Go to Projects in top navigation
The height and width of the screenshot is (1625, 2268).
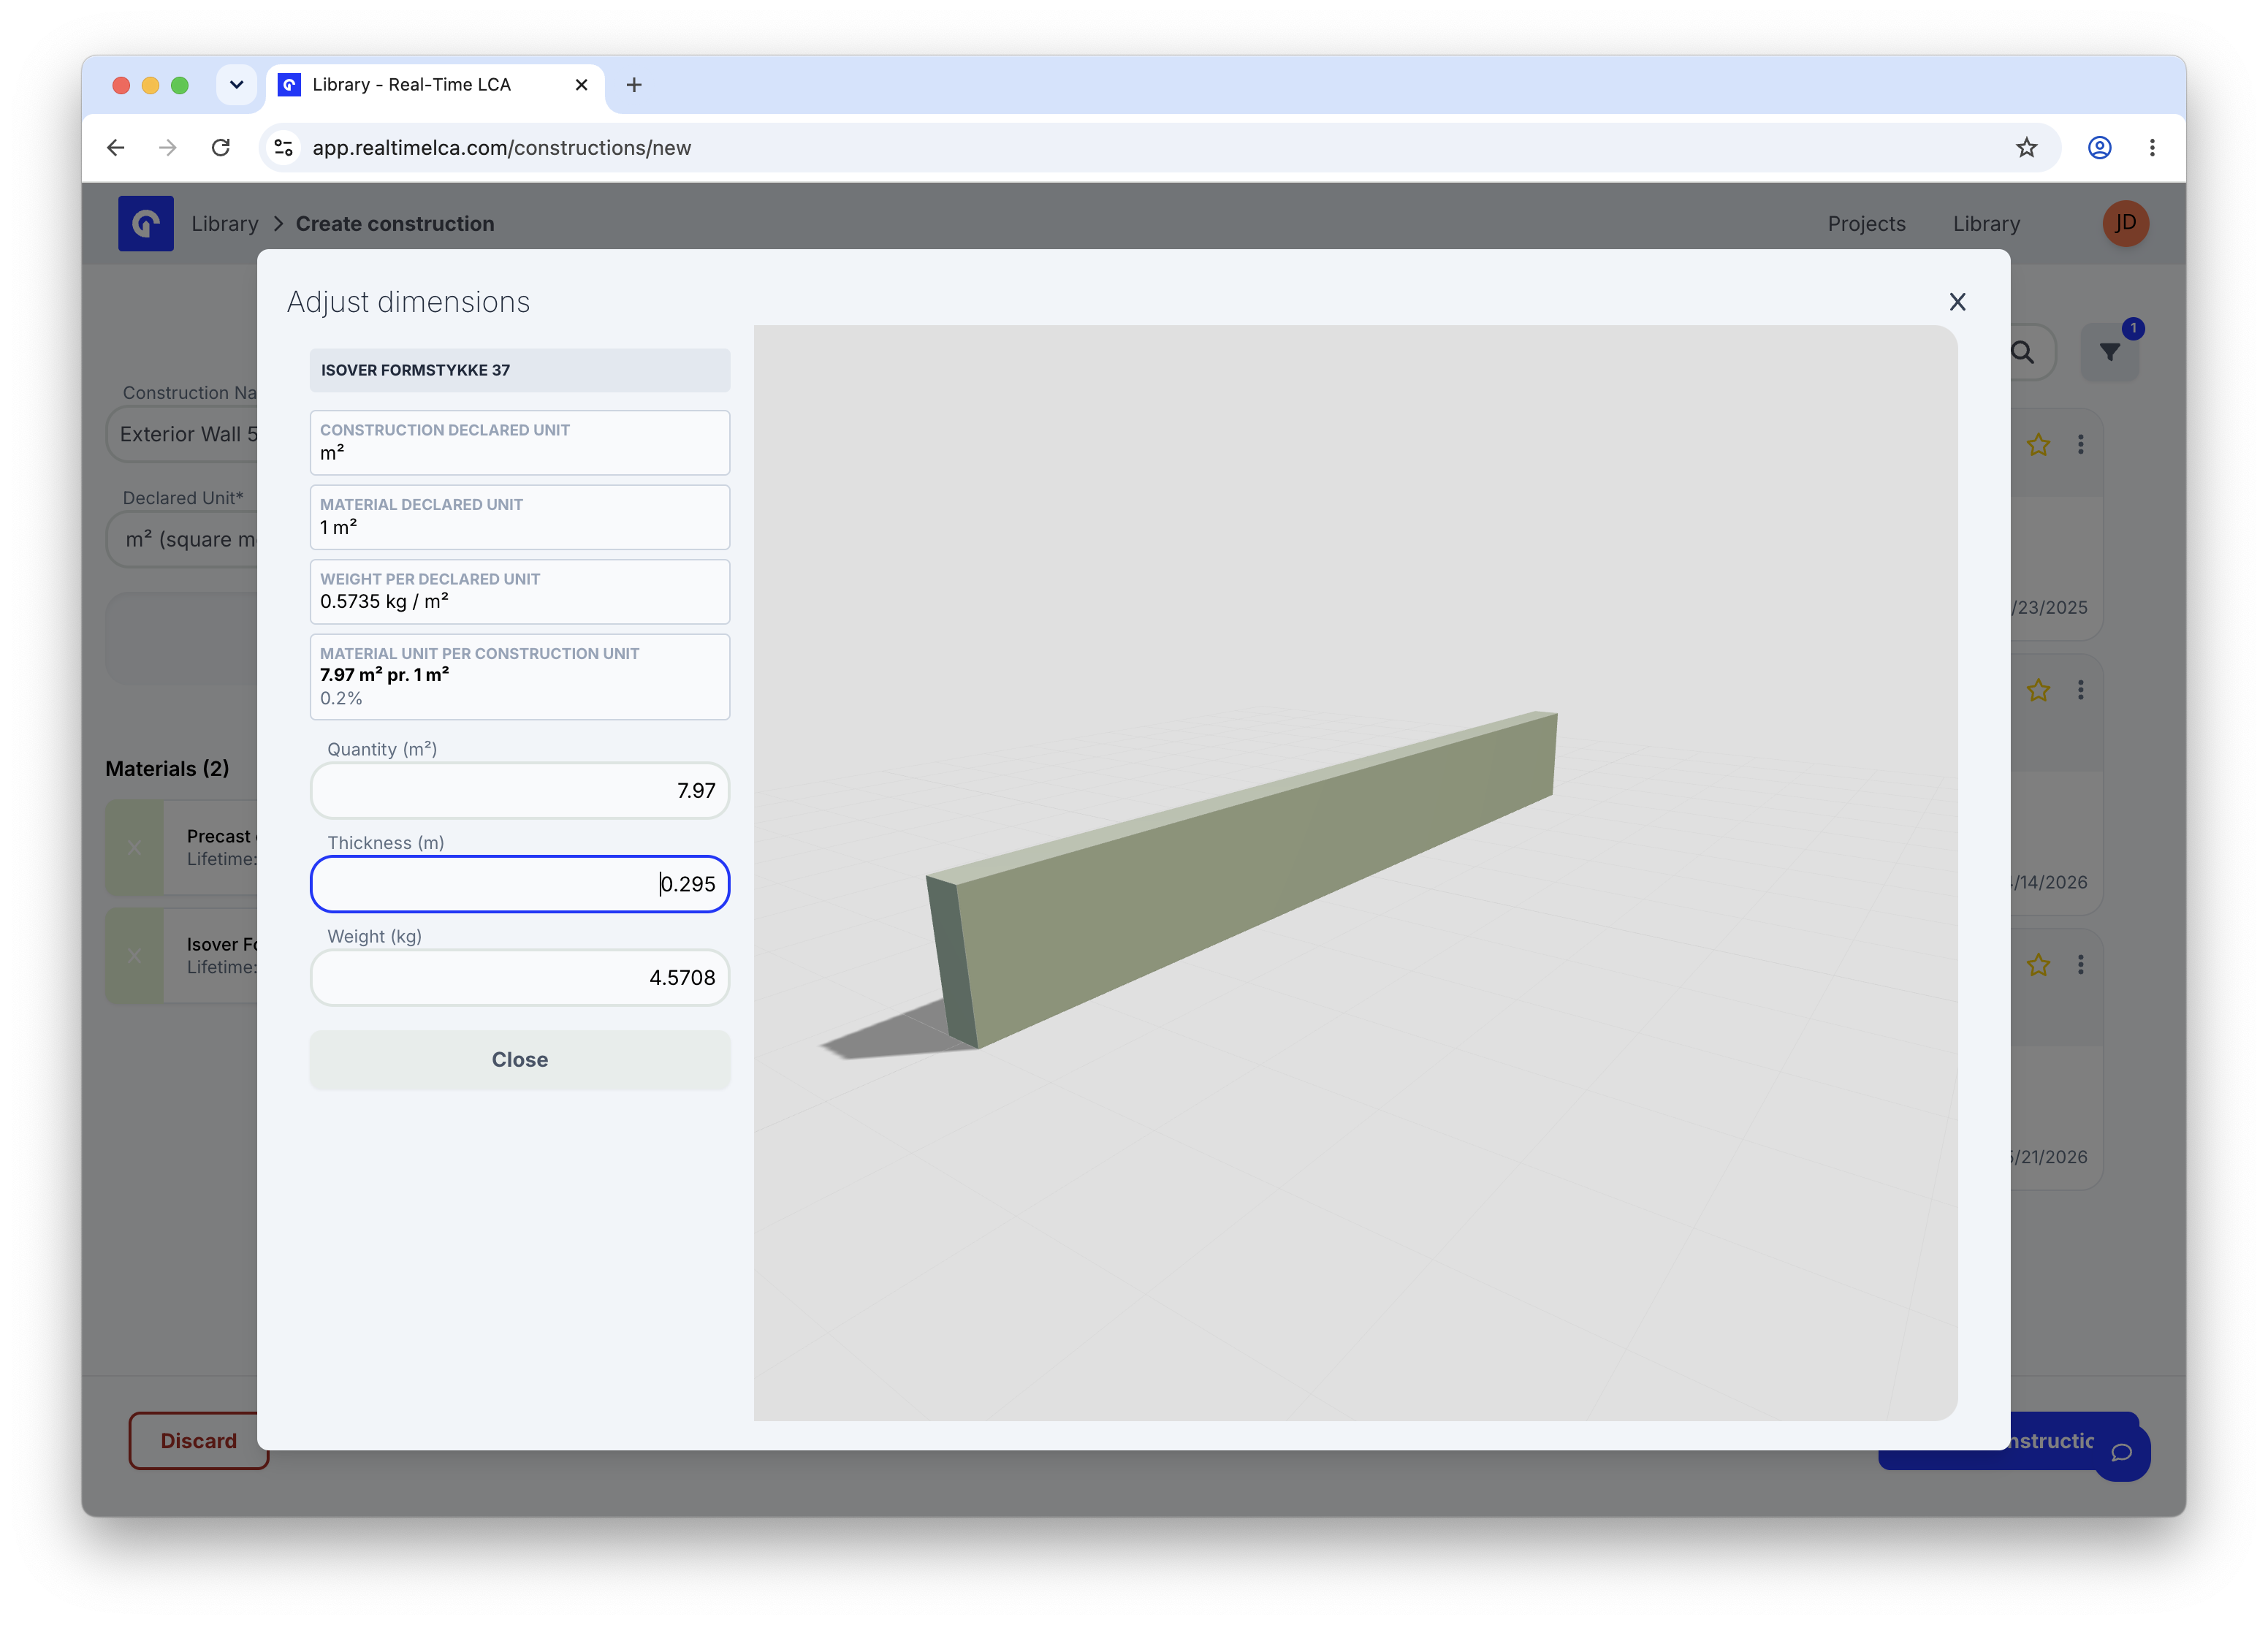coord(1866,224)
